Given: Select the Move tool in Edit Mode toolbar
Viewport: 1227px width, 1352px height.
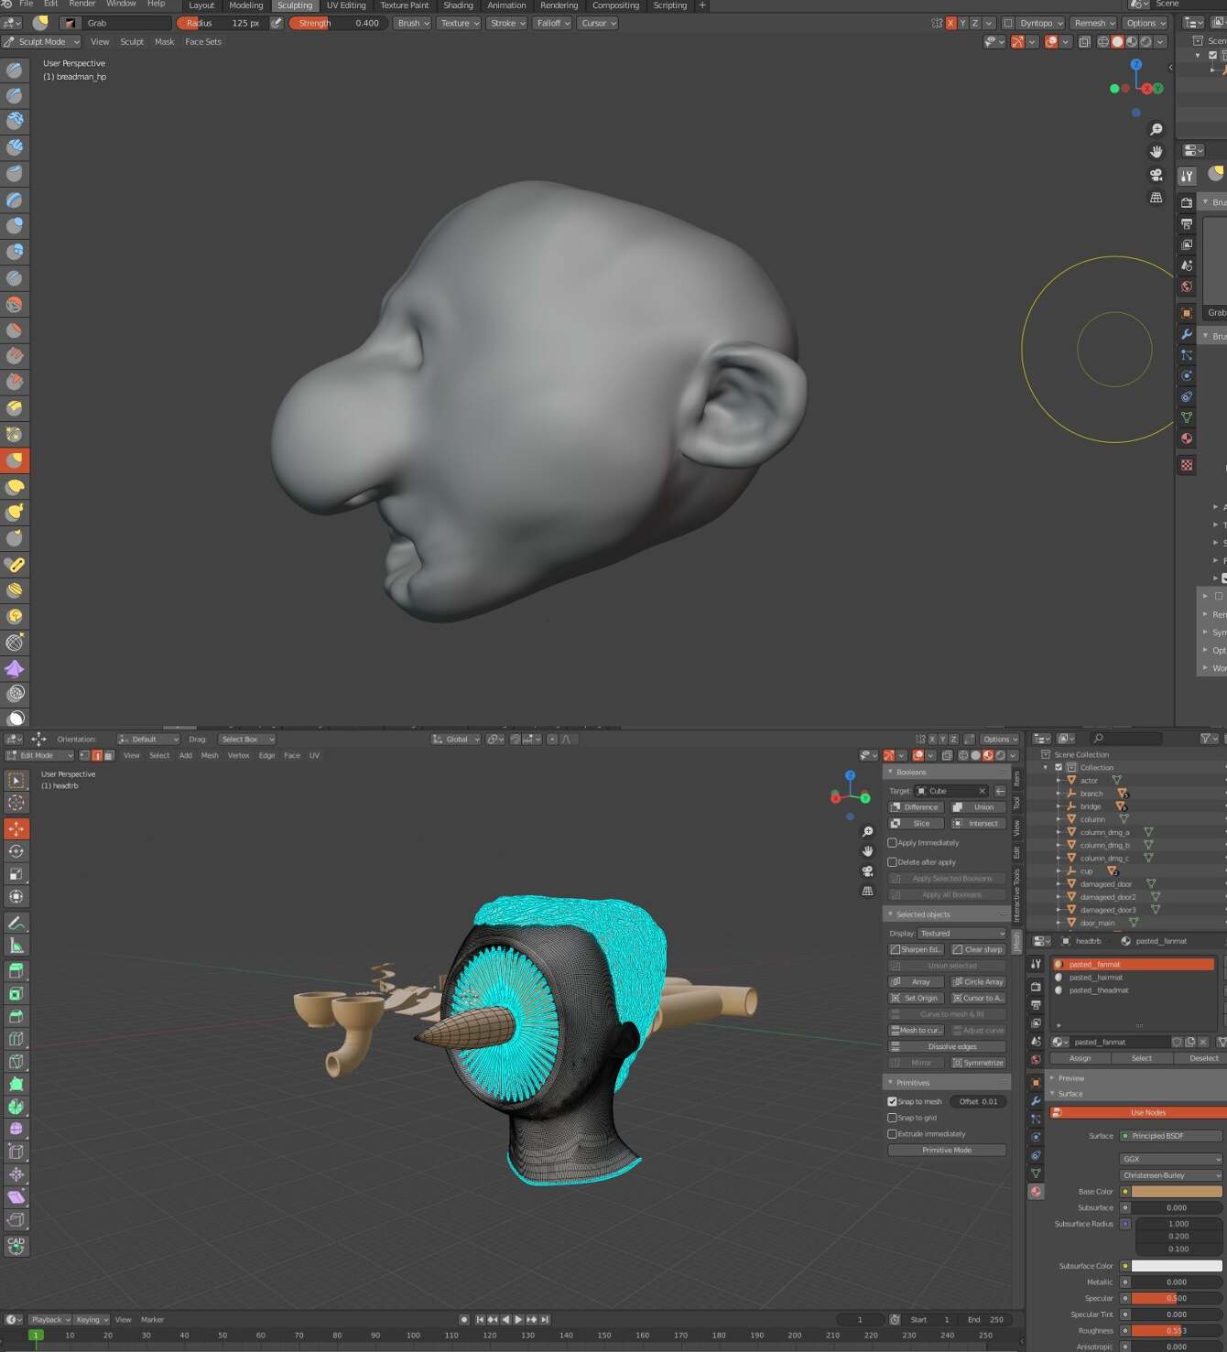Looking at the screenshot, I should point(15,827).
